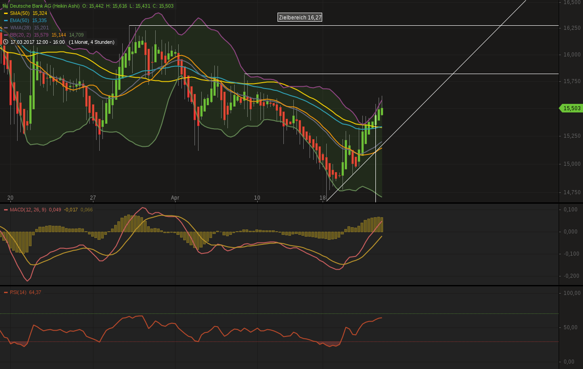This screenshot has width=583, height=369.
Task: Click the high value H: 15,616
Action: [x=117, y=6]
